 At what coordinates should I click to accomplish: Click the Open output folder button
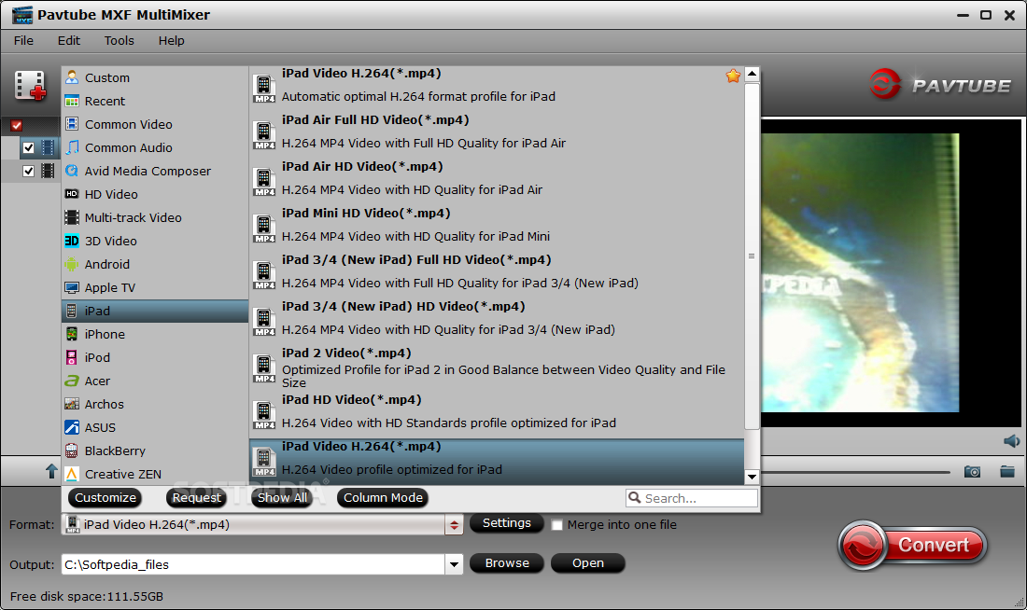point(588,563)
